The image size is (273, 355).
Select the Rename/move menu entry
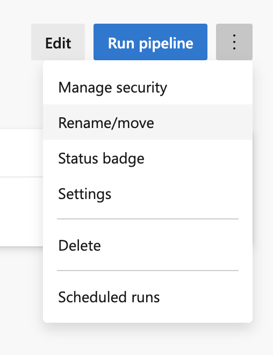click(x=148, y=122)
